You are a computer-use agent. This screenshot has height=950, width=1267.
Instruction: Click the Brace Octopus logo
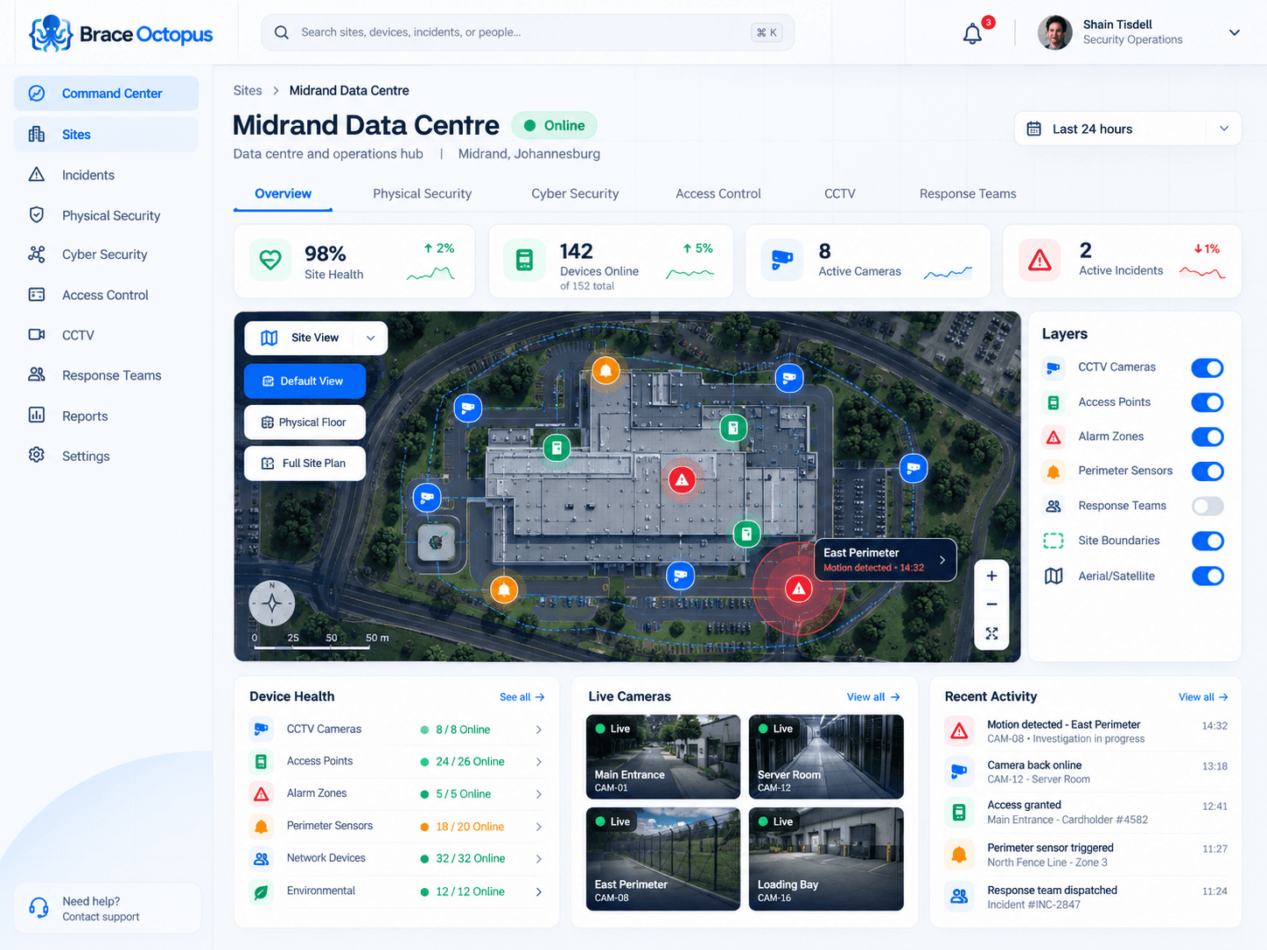(x=121, y=34)
